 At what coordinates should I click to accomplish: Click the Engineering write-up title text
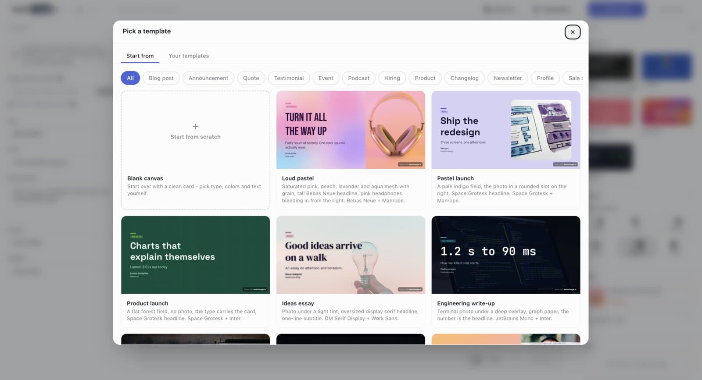click(466, 303)
